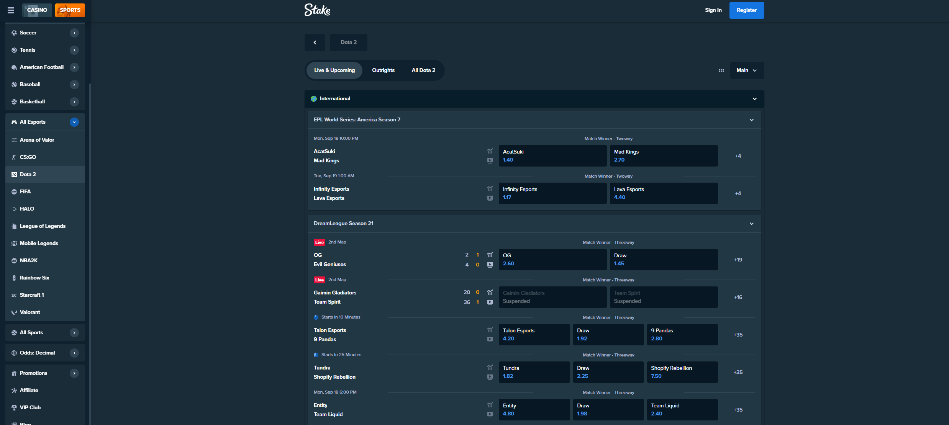The height and width of the screenshot is (425, 949).
Task: Click the FIFA icon
Action: 14,192
